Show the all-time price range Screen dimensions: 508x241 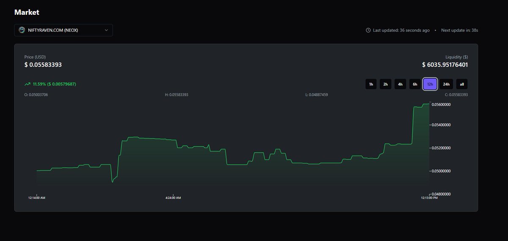(462, 84)
